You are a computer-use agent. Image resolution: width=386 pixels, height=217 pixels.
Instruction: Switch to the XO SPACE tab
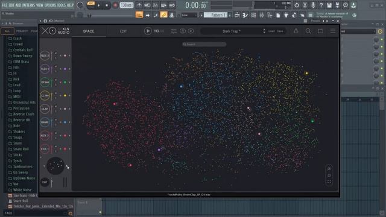[x=89, y=31]
